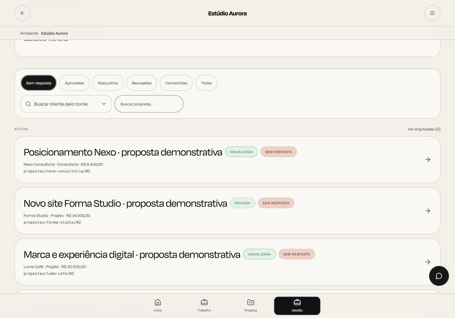455x318 pixels.
Task: Select the Sem resposta filter
Action: (38, 83)
